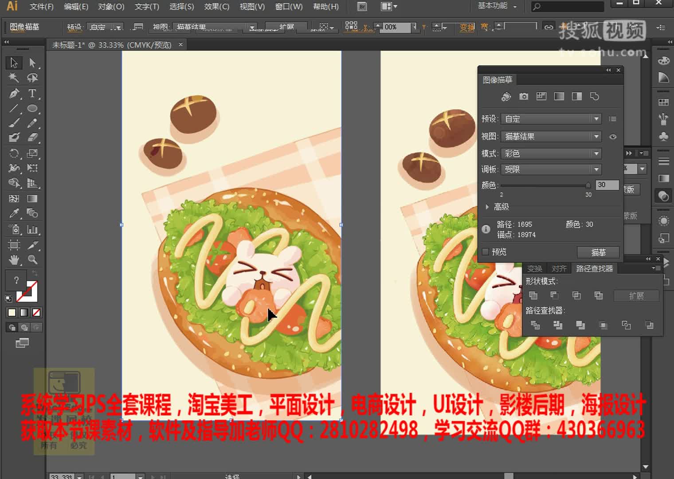674x479 pixels.
Task: Click Minus Back pathfinder icon
Action: coord(650,325)
